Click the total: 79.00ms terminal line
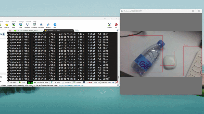204x114 pixels. coord(98,65)
